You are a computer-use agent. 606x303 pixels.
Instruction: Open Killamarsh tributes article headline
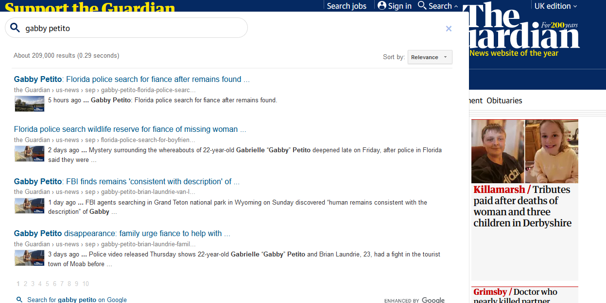point(522,206)
